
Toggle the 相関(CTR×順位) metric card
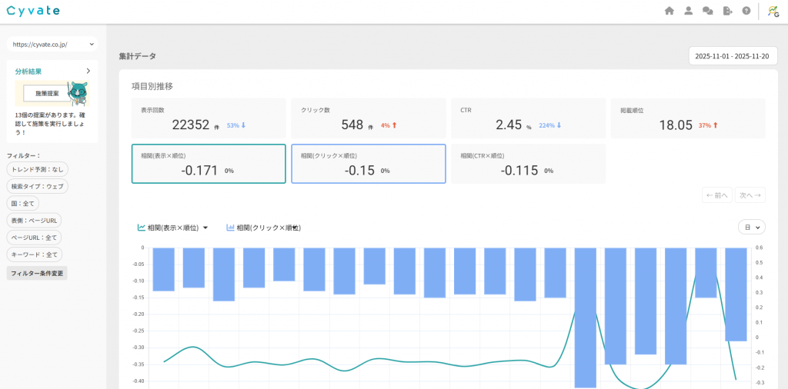point(528,164)
